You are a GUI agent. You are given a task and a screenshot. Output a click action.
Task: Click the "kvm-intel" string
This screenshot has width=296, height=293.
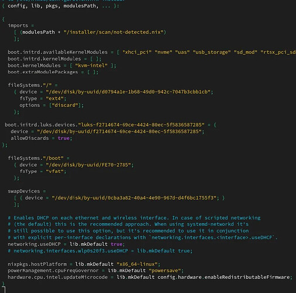(x=91, y=66)
